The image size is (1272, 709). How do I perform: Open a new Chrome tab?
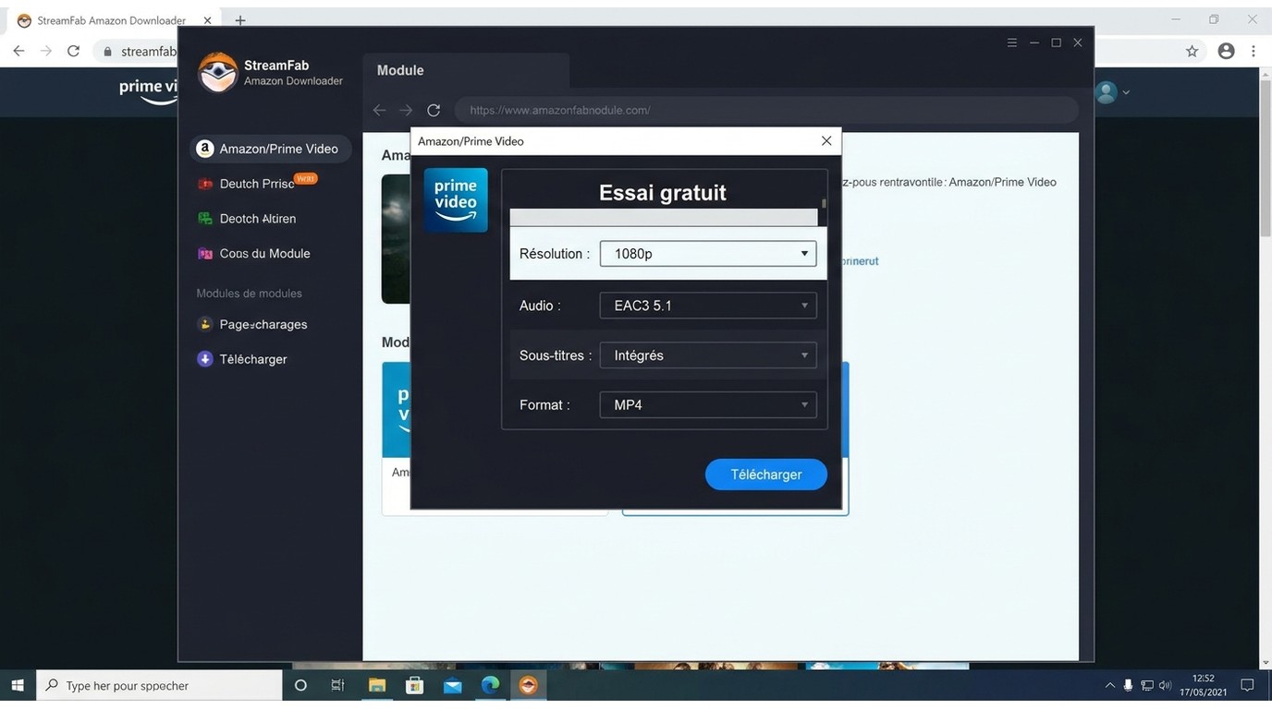coord(240,20)
